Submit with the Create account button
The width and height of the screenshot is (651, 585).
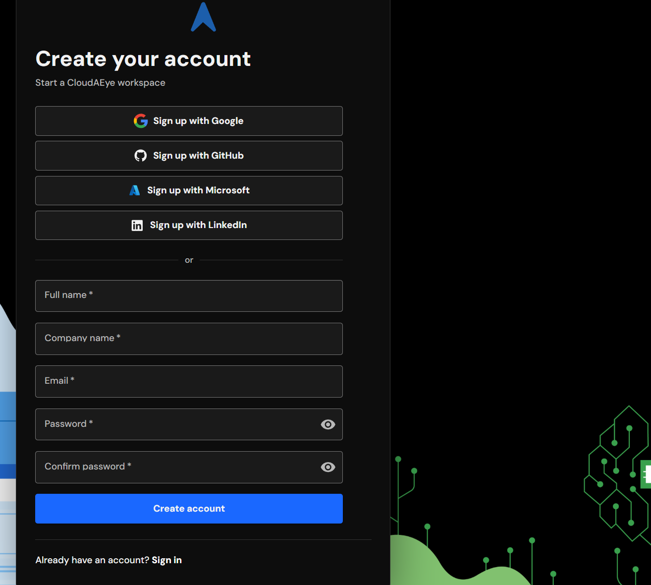[x=189, y=509]
